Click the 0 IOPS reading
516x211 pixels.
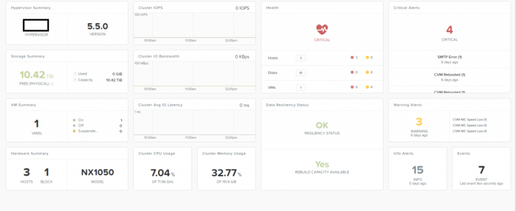coord(242,8)
